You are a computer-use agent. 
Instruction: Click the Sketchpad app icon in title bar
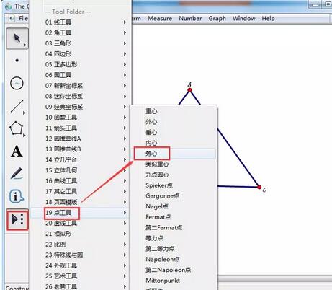click(x=9, y=6)
